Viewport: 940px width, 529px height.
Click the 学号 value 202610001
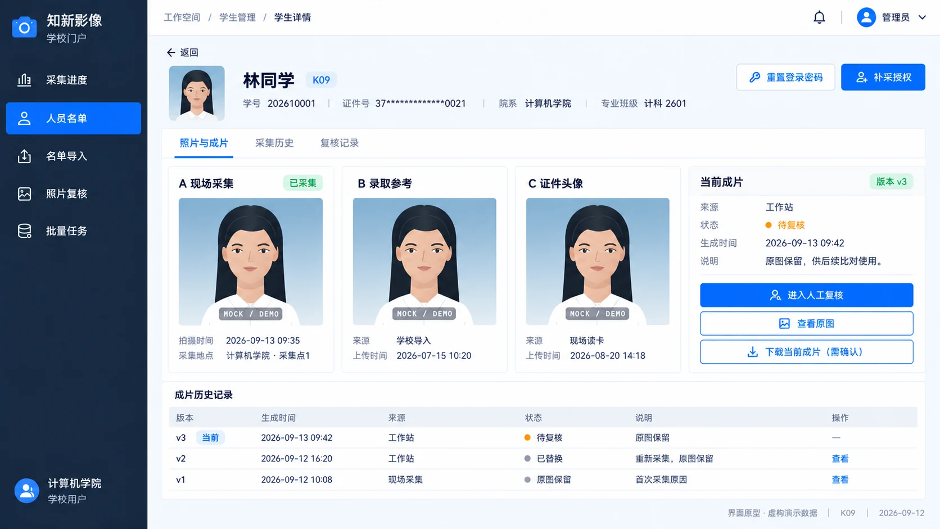[x=291, y=103]
